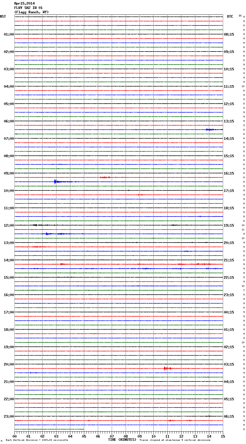Image resolution: width=246 pixels, height=444 pixels.
Task: Select the 05:00 MST time label
Action: click(9, 104)
